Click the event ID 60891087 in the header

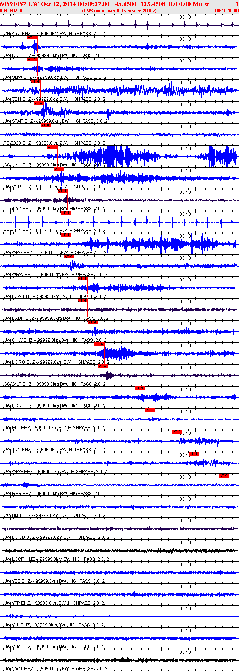(x=13, y=4)
